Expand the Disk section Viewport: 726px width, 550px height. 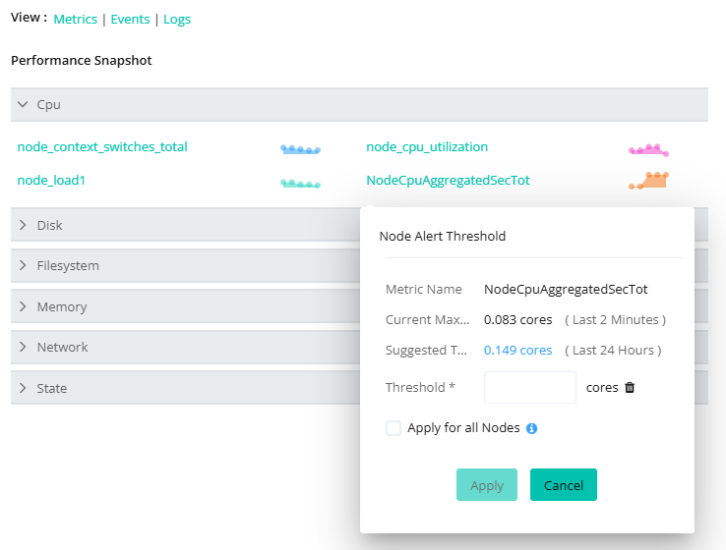click(x=23, y=225)
